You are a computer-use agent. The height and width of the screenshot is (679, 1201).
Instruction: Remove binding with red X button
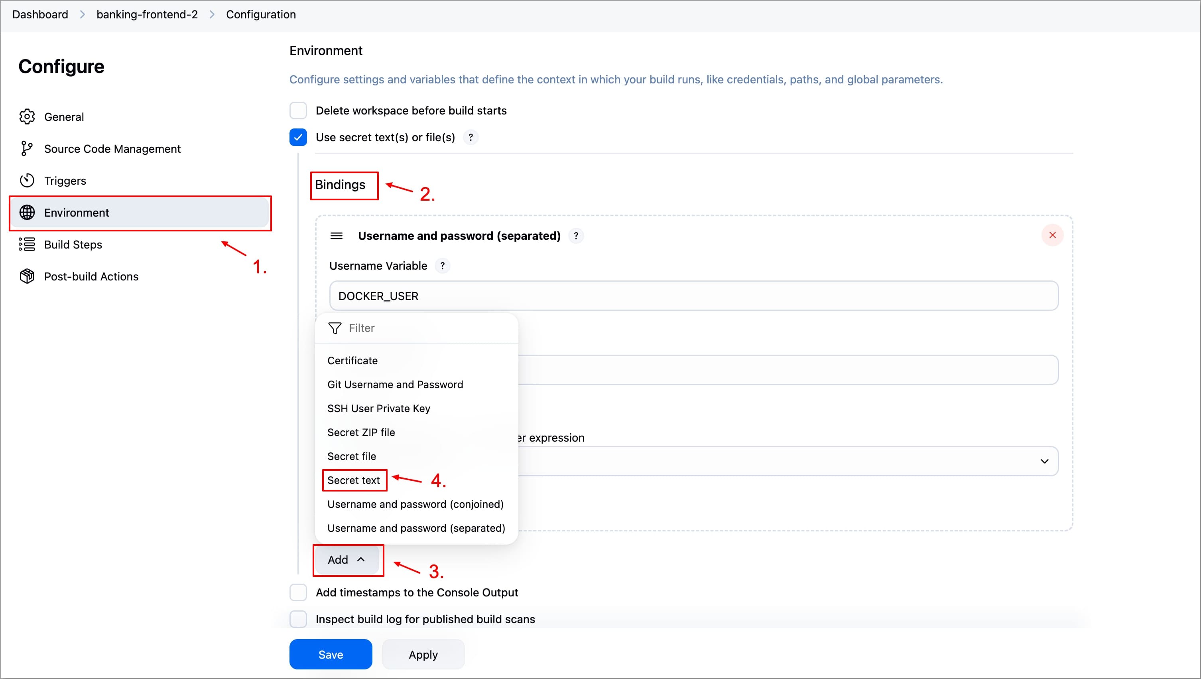(1052, 235)
